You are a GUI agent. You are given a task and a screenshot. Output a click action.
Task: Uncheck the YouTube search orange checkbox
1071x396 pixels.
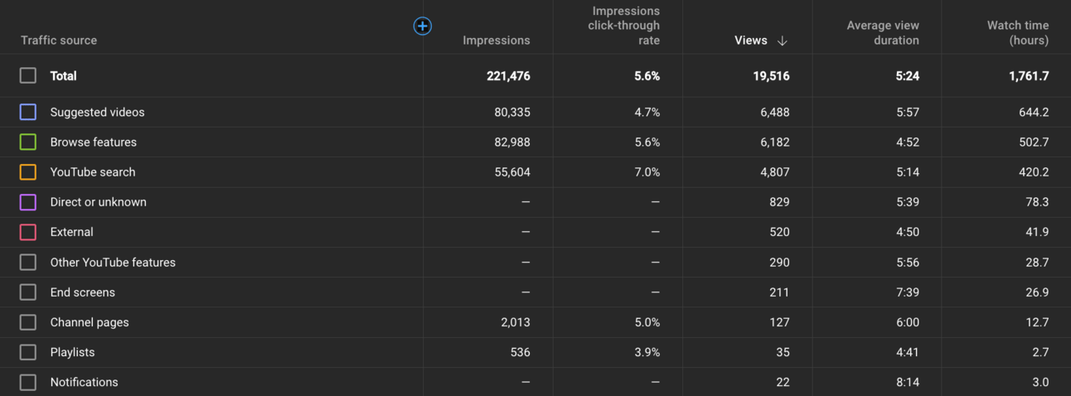coord(28,172)
